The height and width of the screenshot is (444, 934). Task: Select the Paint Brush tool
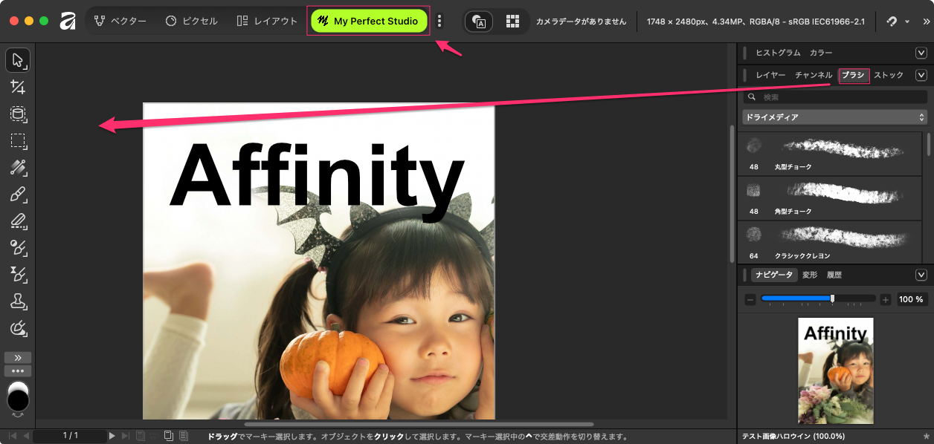(x=18, y=195)
